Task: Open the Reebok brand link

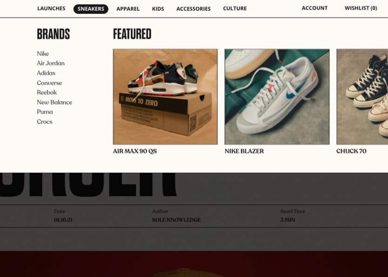Action: point(47,92)
